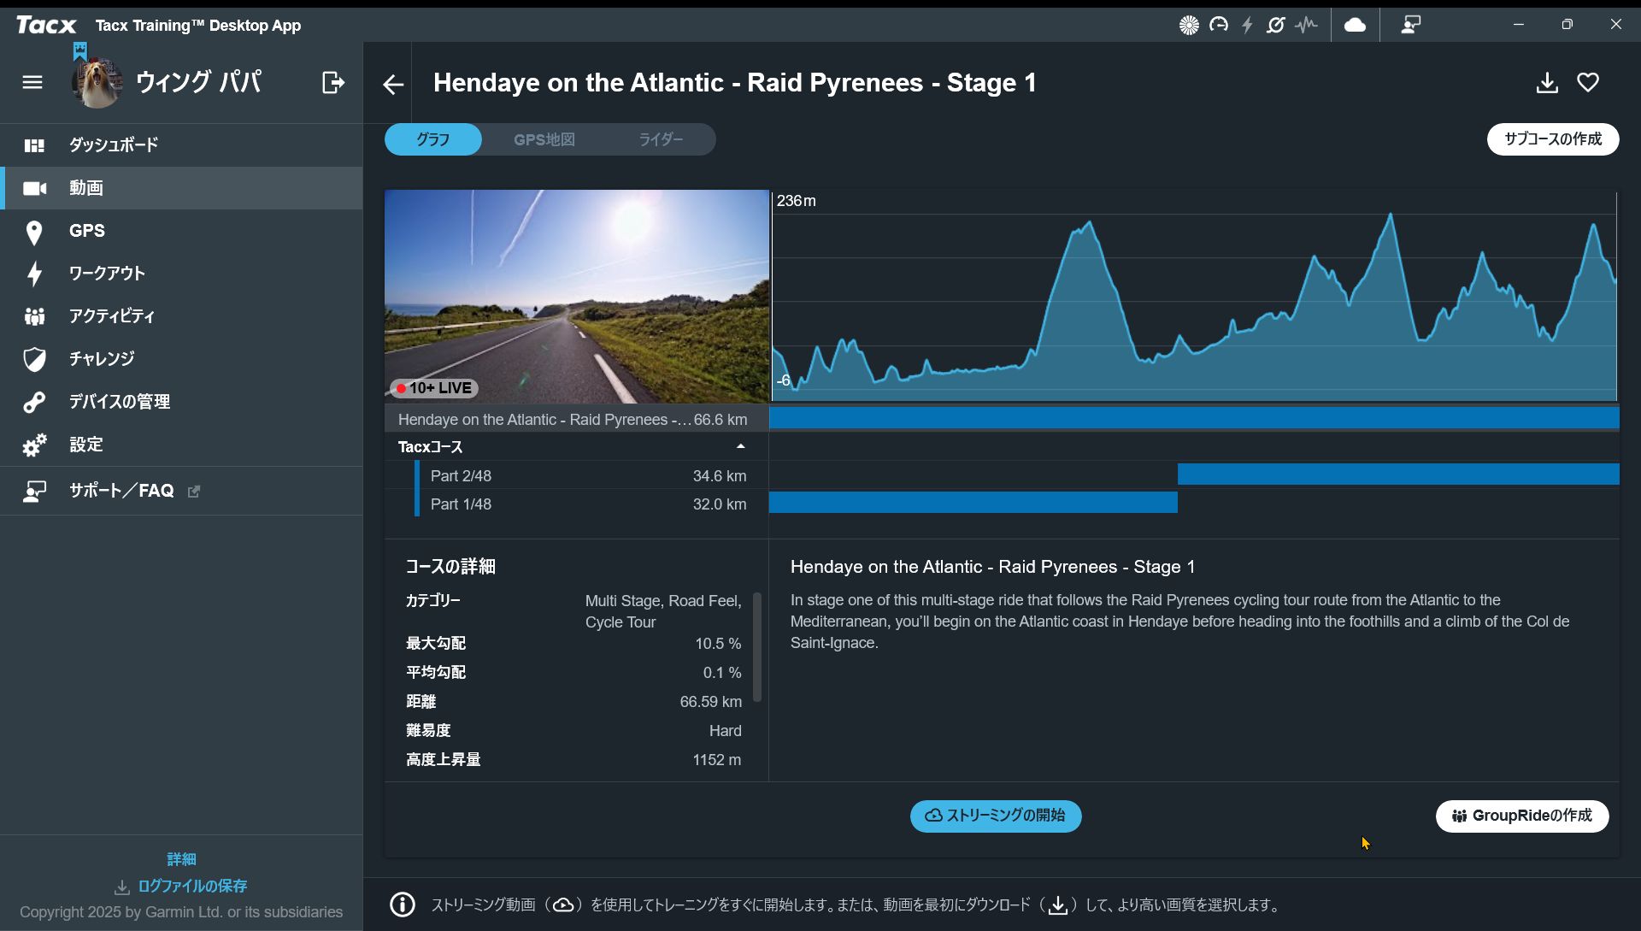This screenshot has width=1641, height=931.
Task: Open チャレンジ in the sidebar
Action: (x=181, y=359)
